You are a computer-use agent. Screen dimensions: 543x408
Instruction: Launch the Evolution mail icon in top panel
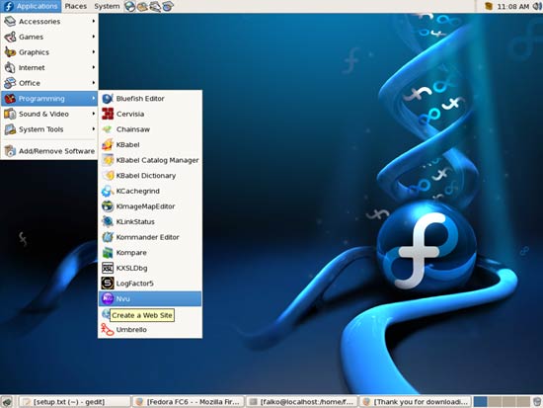(142, 6)
